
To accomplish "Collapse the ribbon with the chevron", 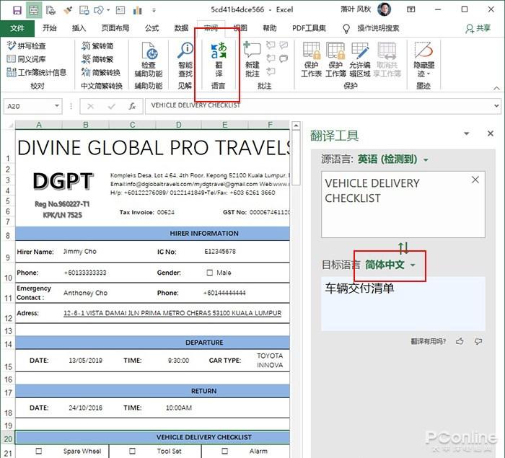I will click(496, 88).
